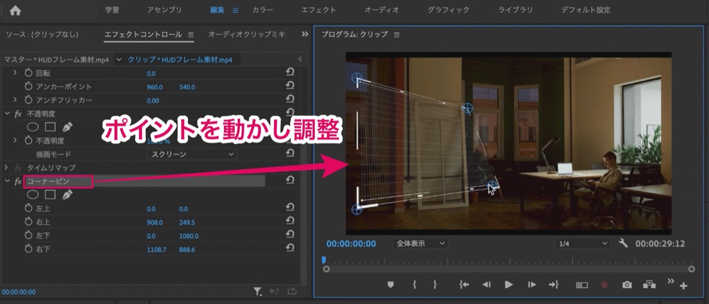Select the ellipse mask tool under 不透明度
This screenshot has height=304, width=709.
[34, 127]
